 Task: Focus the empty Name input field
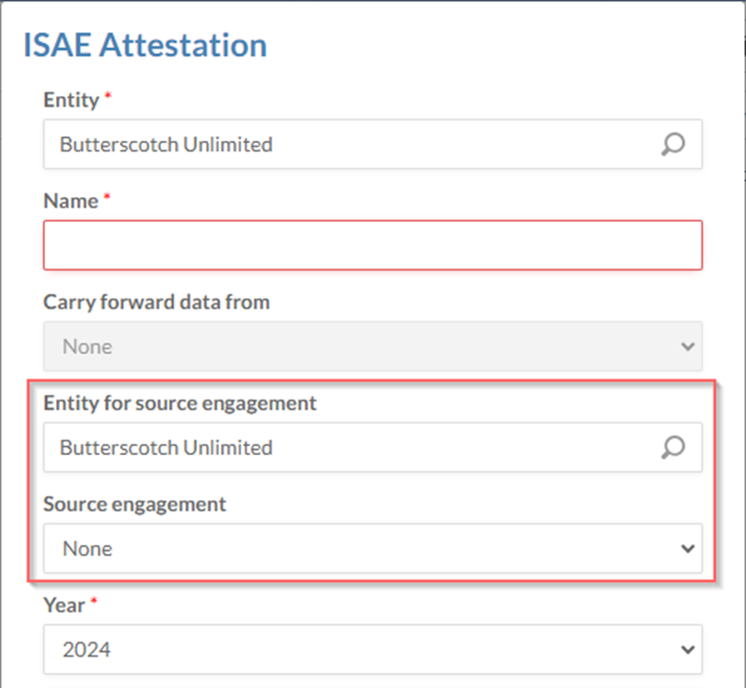pos(373,246)
